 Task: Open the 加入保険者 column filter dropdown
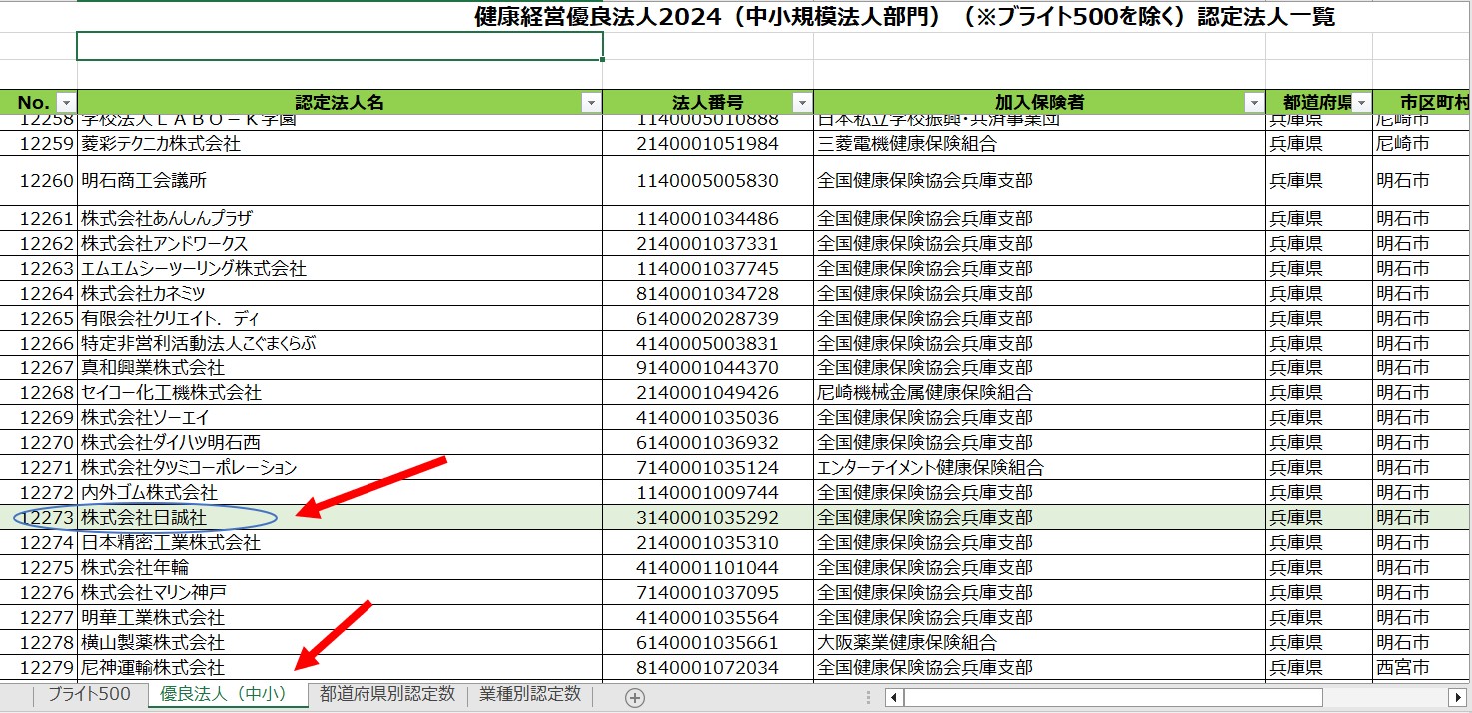click(1253, 103)
